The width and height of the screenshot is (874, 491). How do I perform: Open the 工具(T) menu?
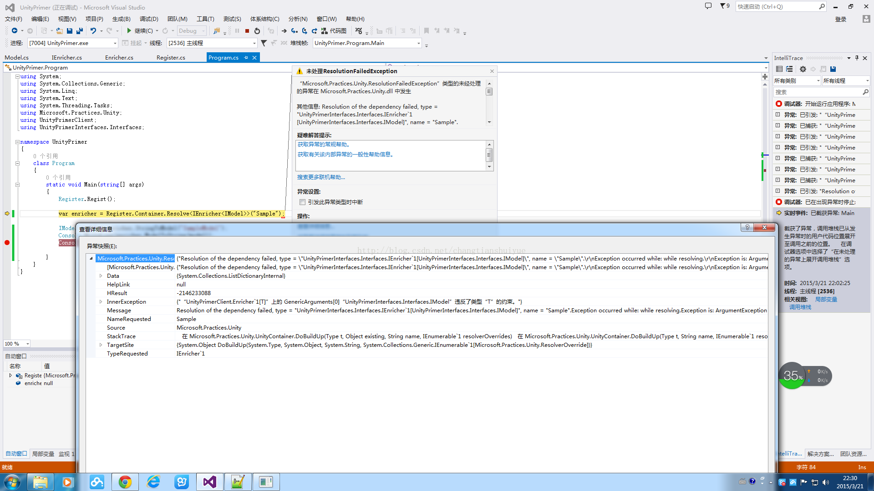coord(205,19)
